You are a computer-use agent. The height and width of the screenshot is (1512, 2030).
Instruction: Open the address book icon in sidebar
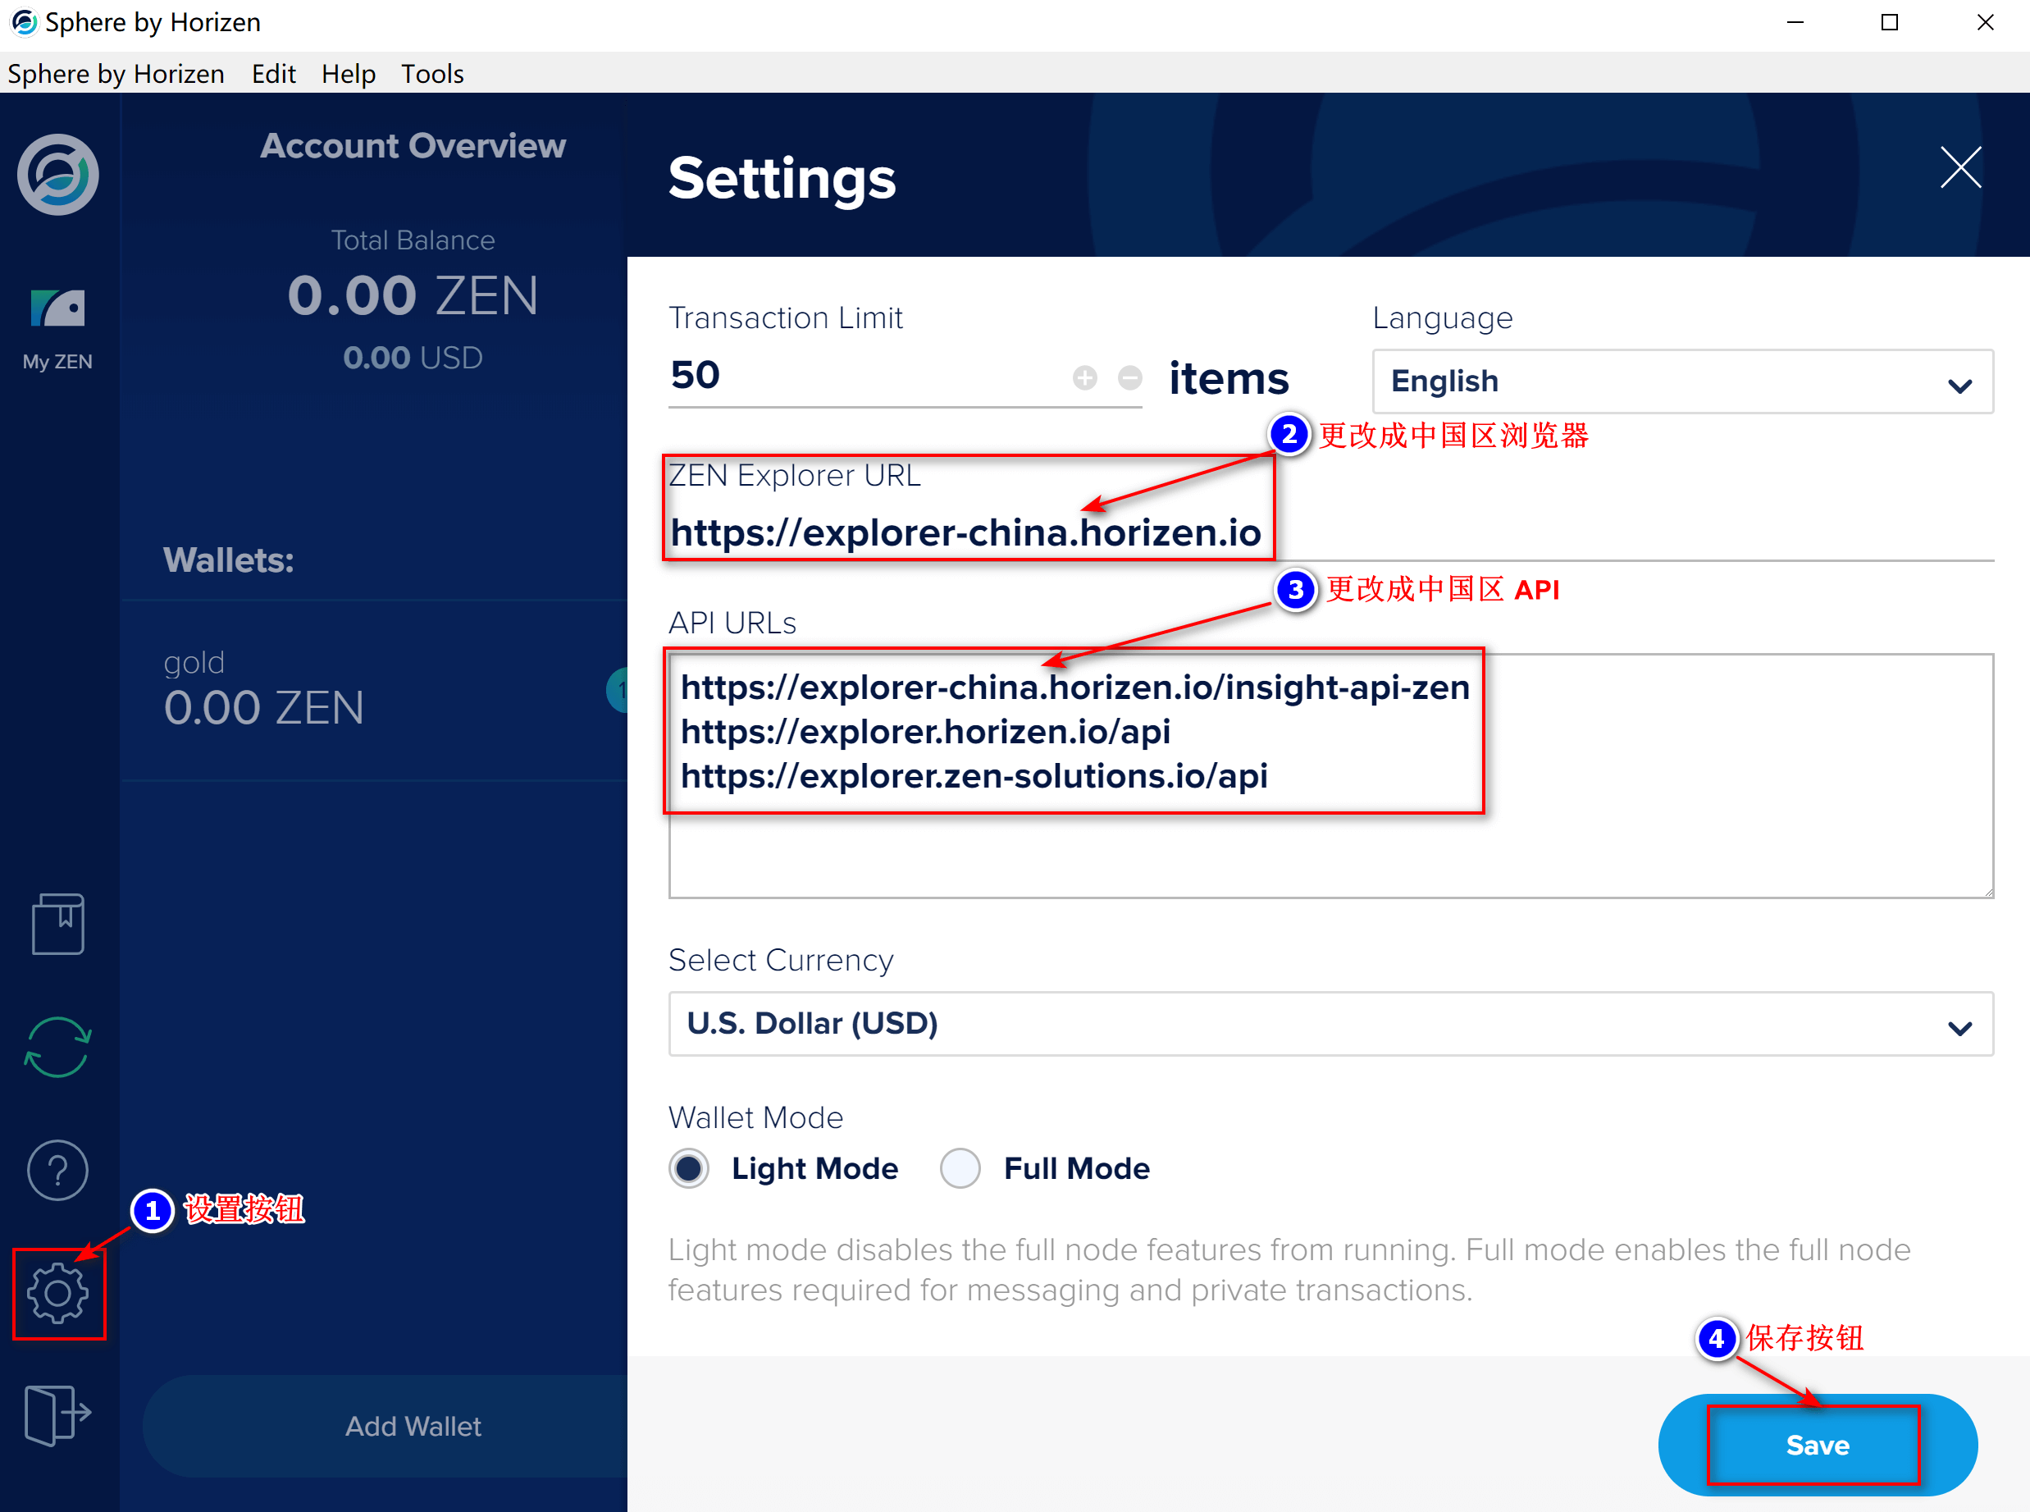(x=57, y=925)
